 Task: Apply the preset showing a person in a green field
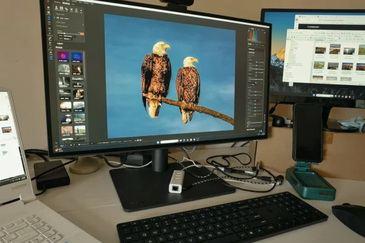80,131
